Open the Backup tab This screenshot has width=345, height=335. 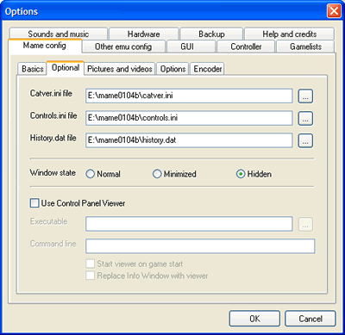[211, 34]
